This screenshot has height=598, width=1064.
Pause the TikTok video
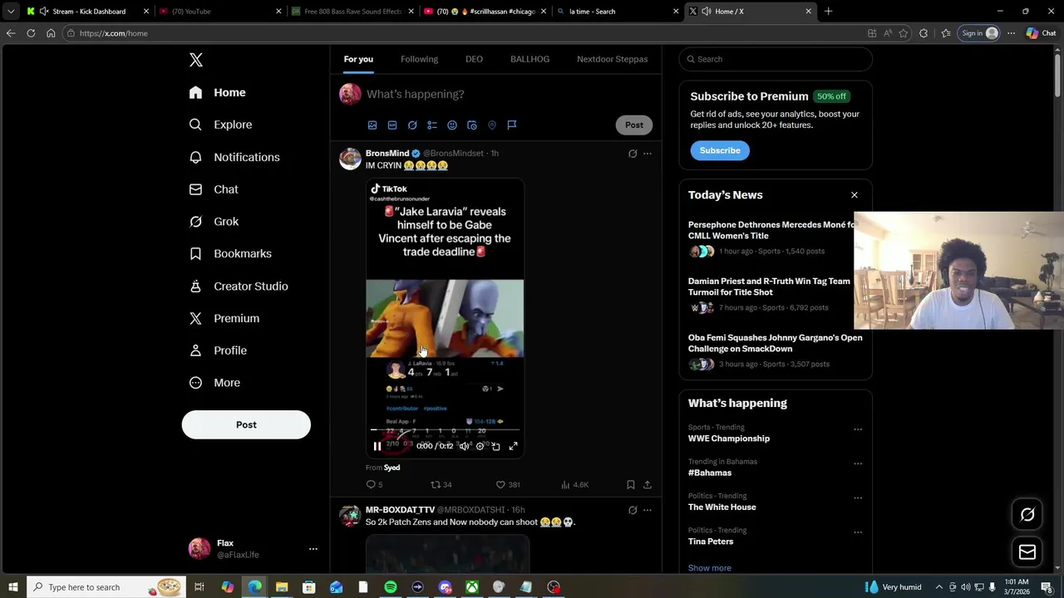(377, 446)
